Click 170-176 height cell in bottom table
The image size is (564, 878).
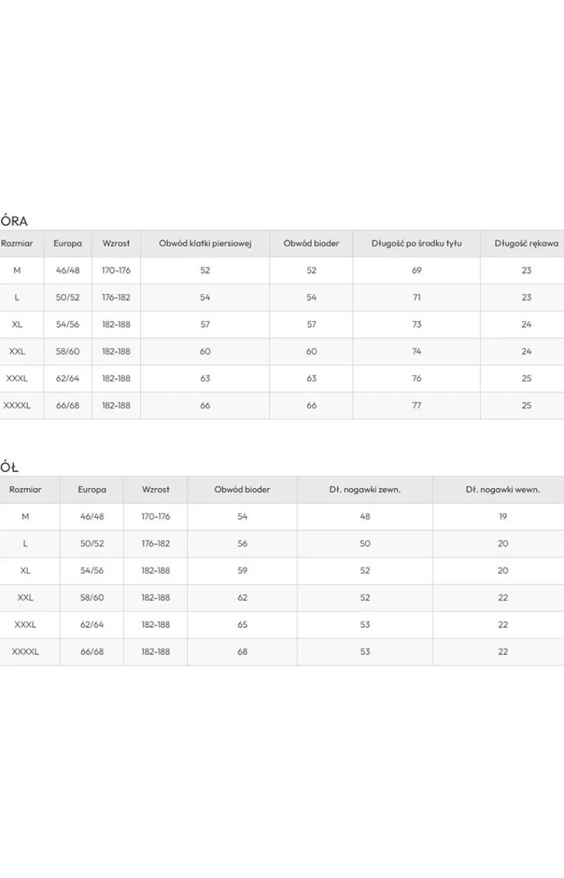(155, 516)
